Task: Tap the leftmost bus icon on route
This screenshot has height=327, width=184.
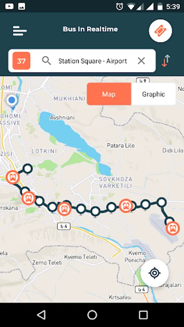Action: pyautogui.click(x=13, y=177)
